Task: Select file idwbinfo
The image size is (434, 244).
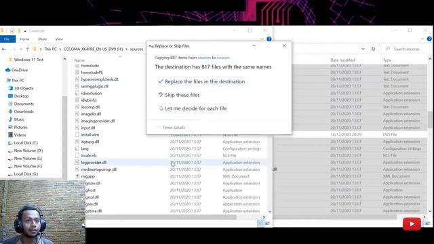Action: coord(89,100)
